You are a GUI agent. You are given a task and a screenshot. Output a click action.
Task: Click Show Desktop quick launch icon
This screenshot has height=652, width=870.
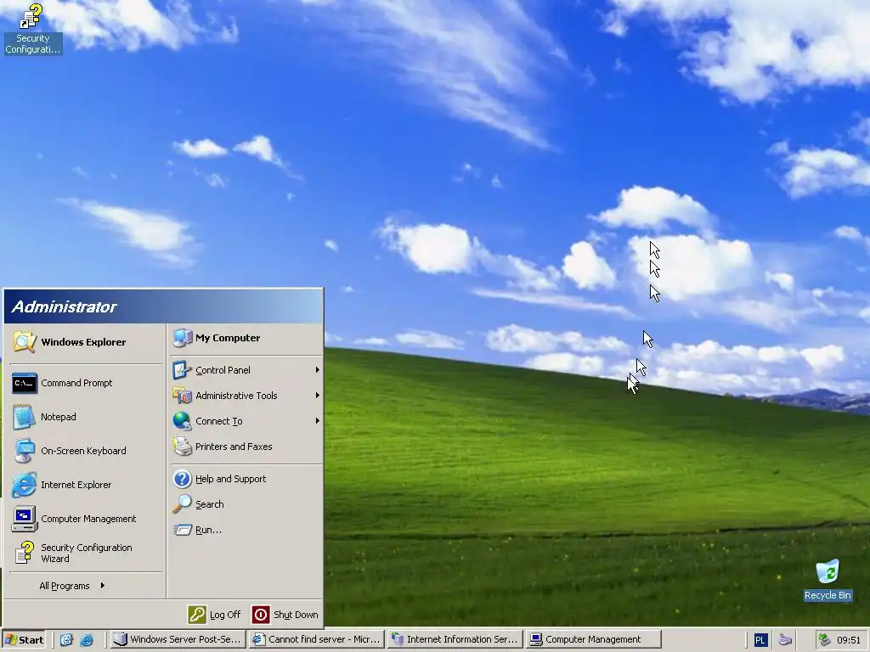tap(66, 640)
